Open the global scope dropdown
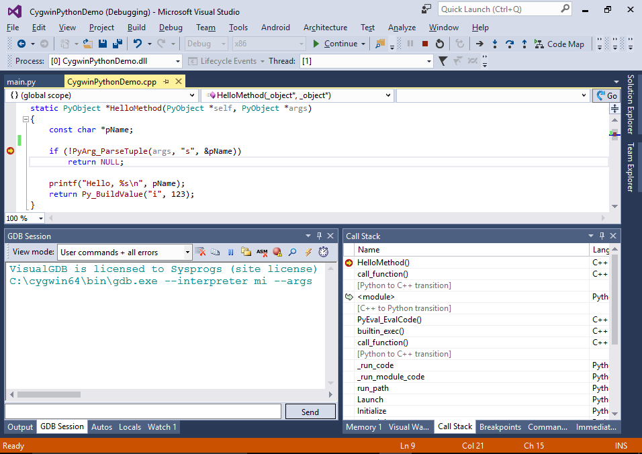This screenshot has width=642, height=454. click(x=191, y=95)
